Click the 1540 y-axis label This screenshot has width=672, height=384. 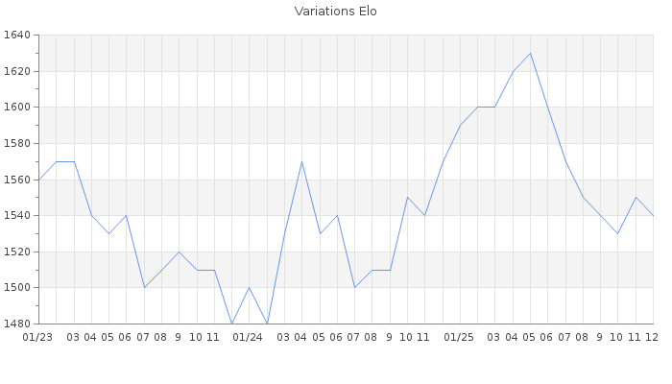tap(17, 215)
